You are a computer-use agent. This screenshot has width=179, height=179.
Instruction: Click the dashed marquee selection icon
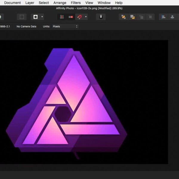click(x=22, y=17)
